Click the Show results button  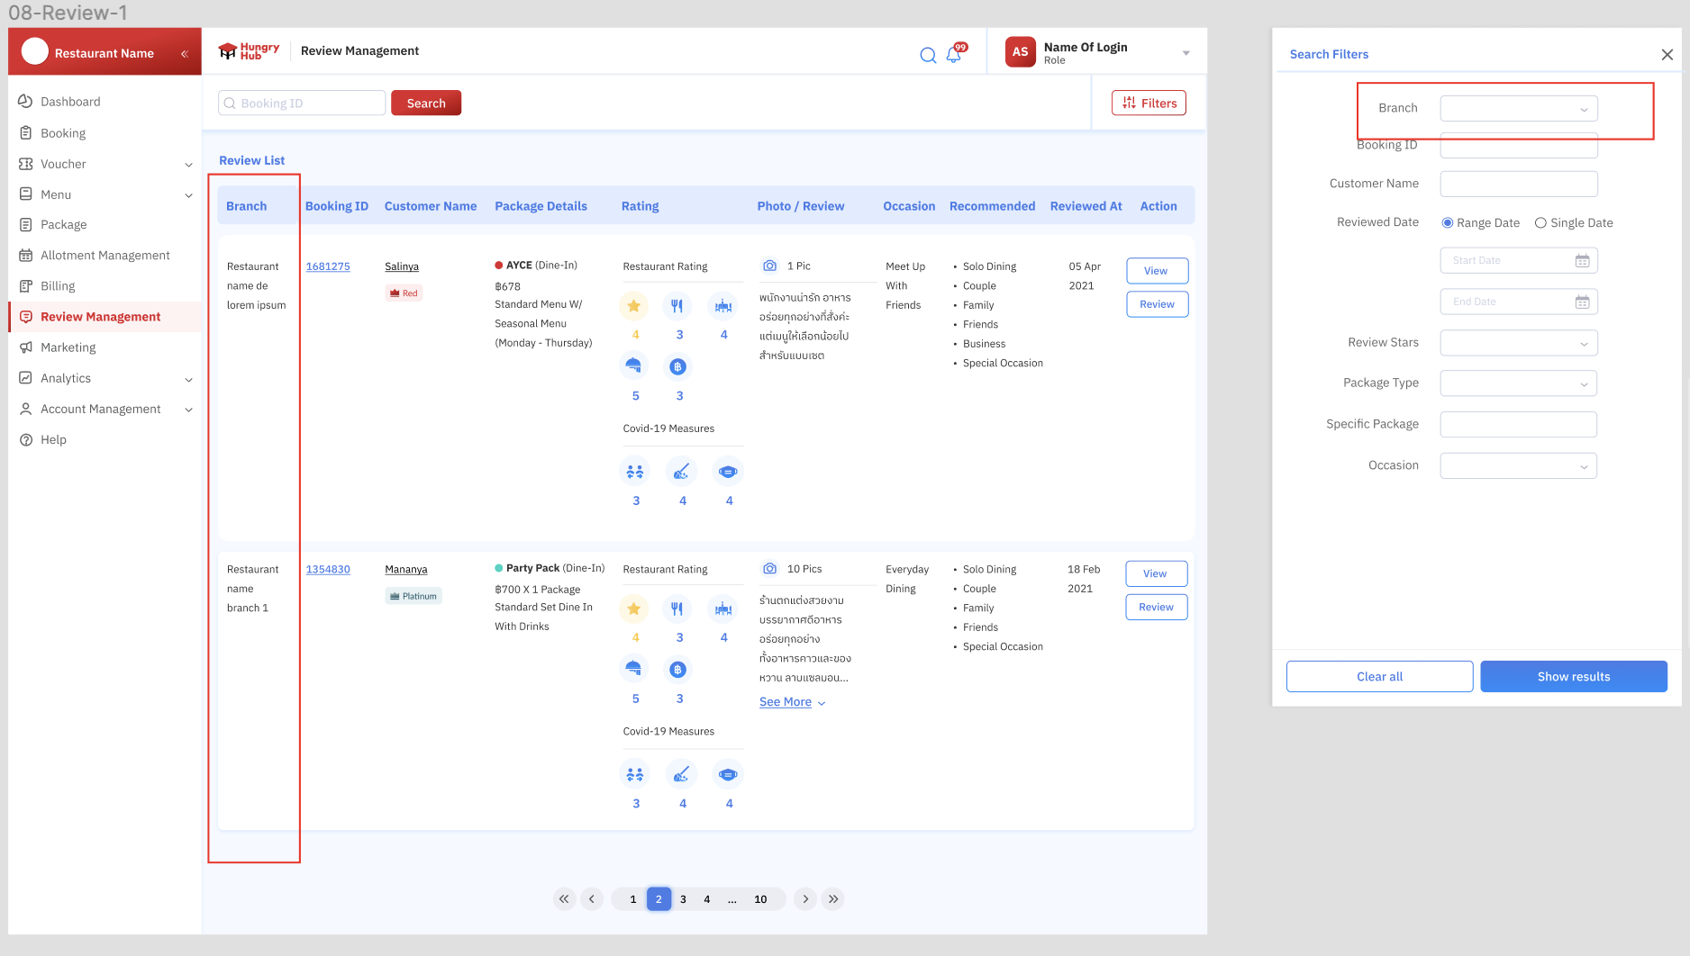point(1573,677)
